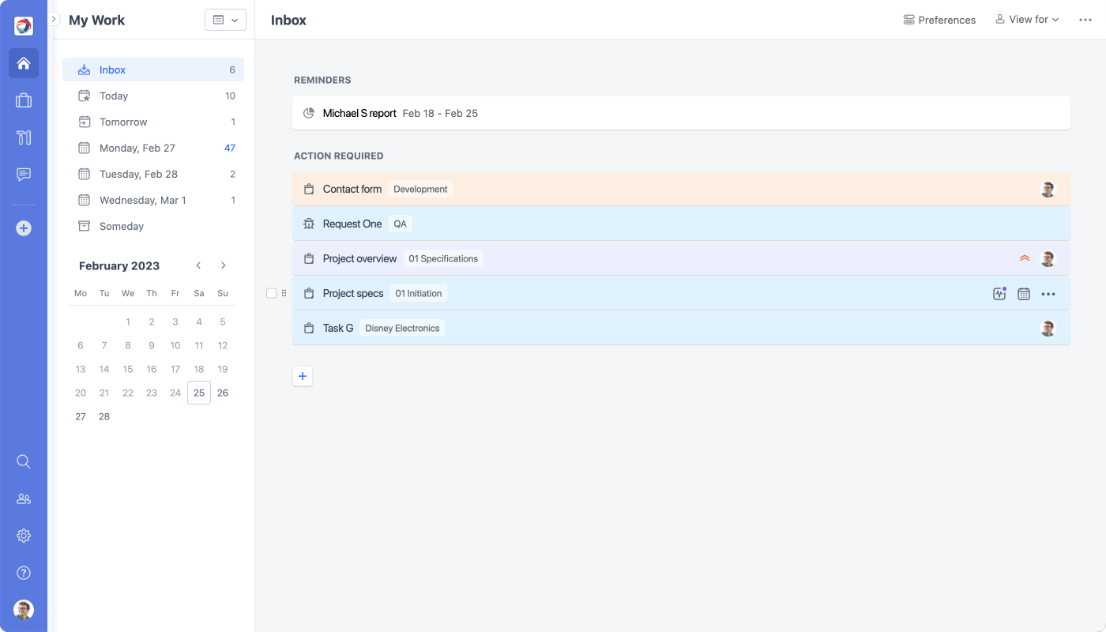1106x632 pixels.
Task: Open the View for dropdown
Action: pos(1027,20)
